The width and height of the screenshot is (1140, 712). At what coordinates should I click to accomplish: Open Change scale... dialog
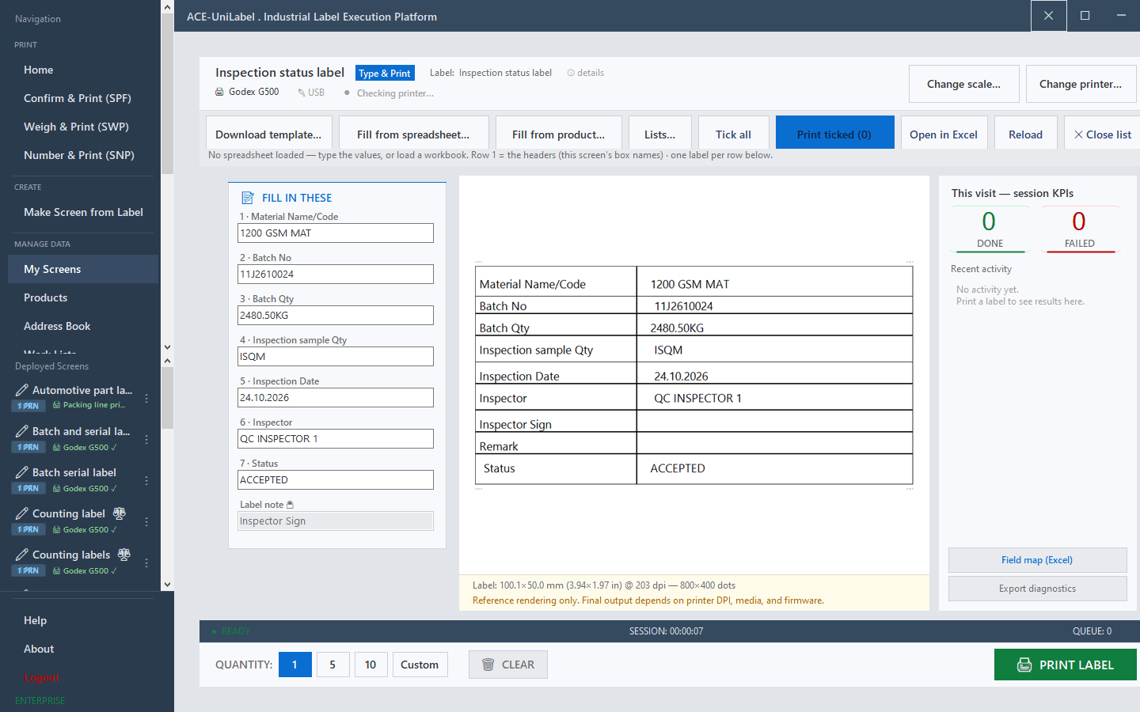click(963, 84)
